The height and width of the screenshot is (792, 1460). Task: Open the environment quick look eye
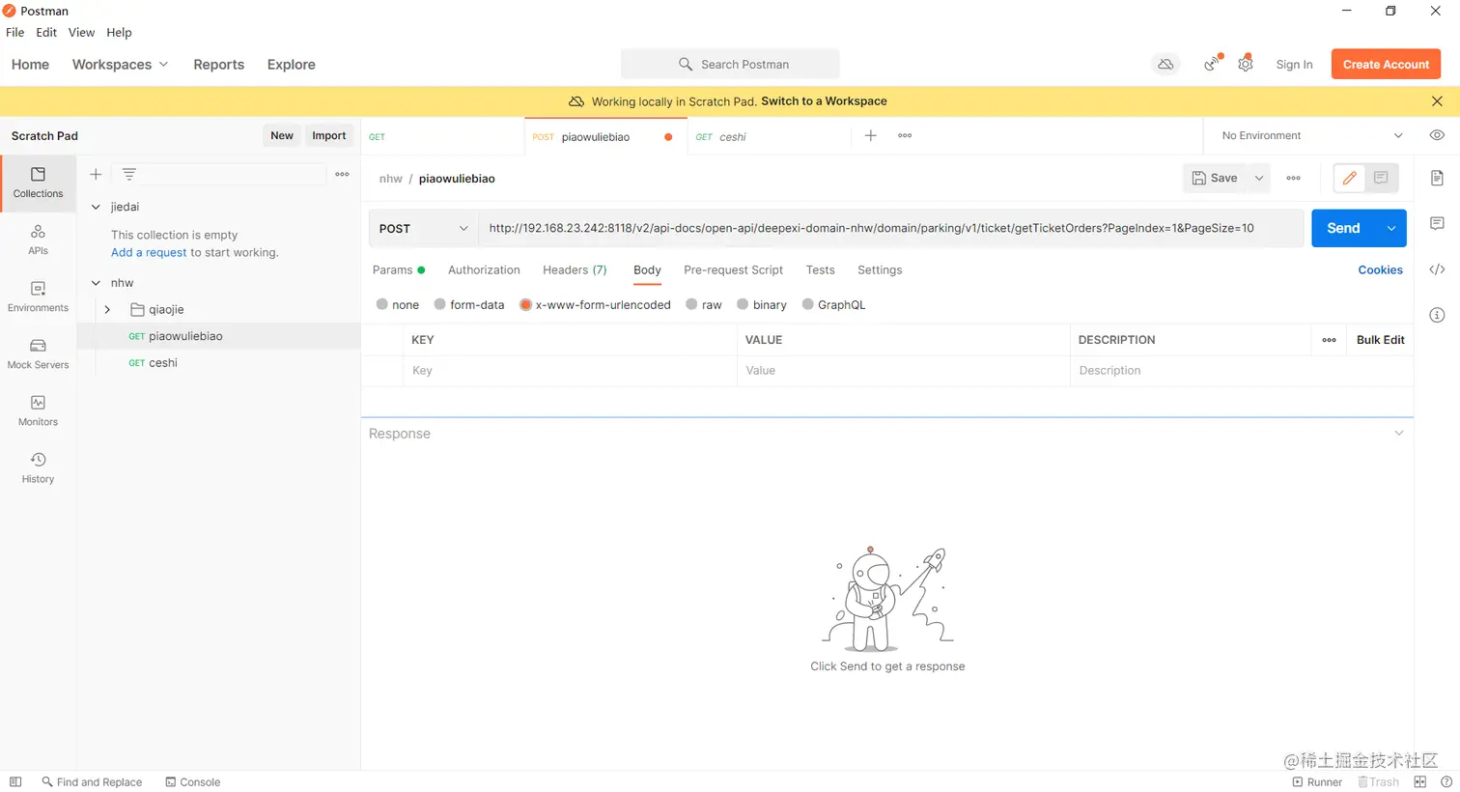click(1437, 136)
